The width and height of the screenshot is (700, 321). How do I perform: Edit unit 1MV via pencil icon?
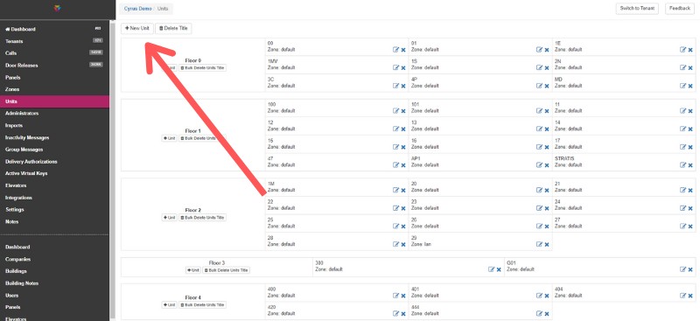pos(396,67)
